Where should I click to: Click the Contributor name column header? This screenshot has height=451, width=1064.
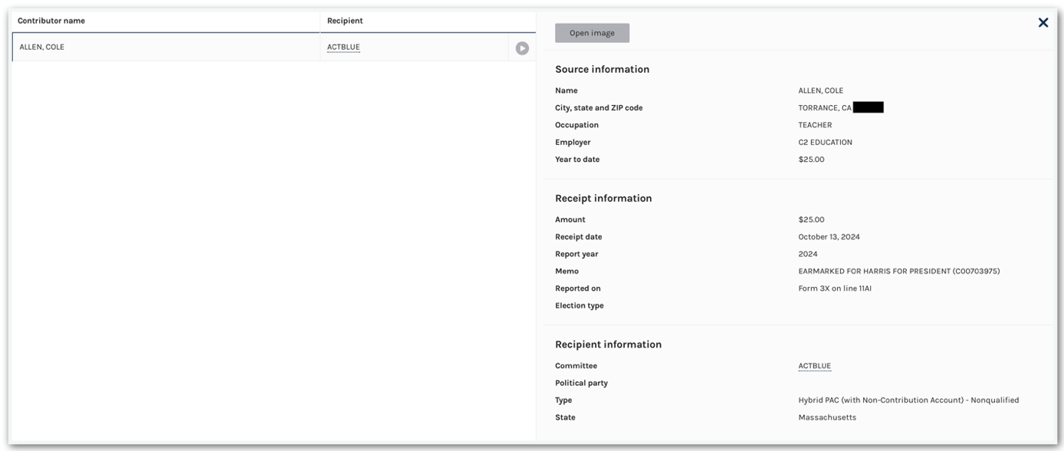coord(51,21)
